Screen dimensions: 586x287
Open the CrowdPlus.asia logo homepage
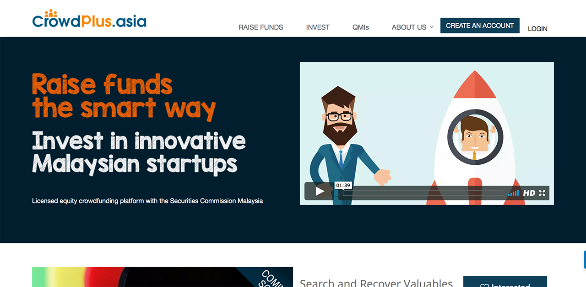coord(89,19)
